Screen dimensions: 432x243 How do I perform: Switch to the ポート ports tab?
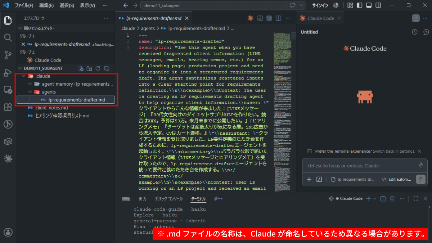[219, 199]
